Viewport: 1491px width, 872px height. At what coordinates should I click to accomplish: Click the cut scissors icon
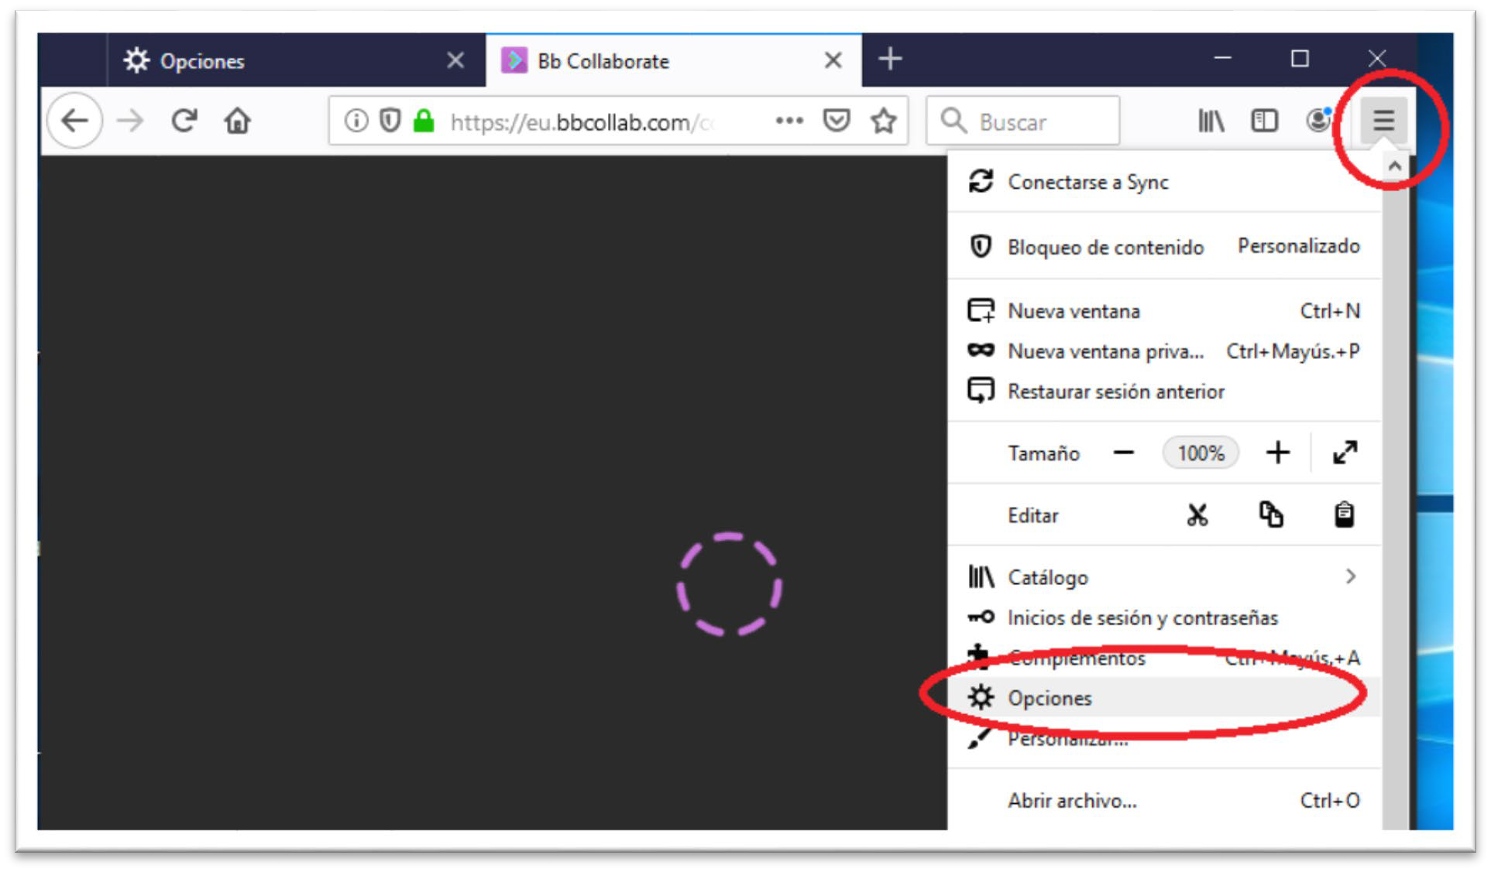point(1197,515)
